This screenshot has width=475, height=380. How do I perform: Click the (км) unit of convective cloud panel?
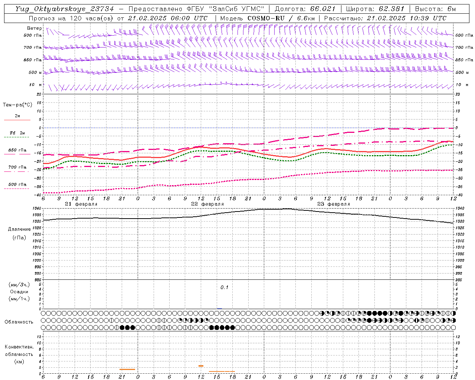tap(19, 361)
